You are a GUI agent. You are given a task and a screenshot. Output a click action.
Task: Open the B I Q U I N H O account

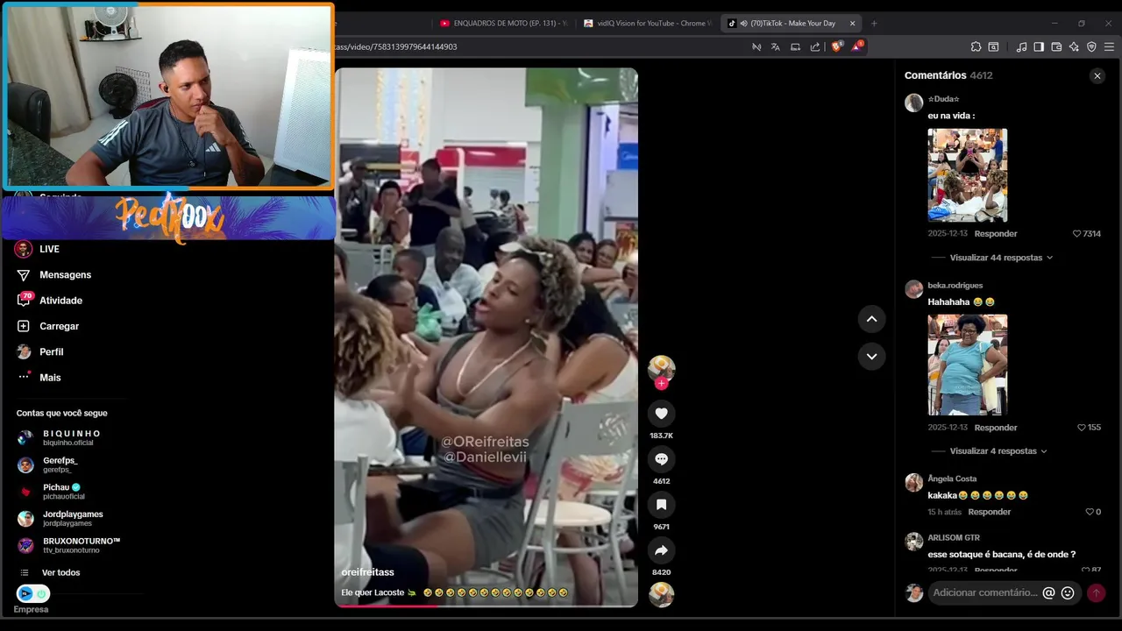tap(60, 437)
